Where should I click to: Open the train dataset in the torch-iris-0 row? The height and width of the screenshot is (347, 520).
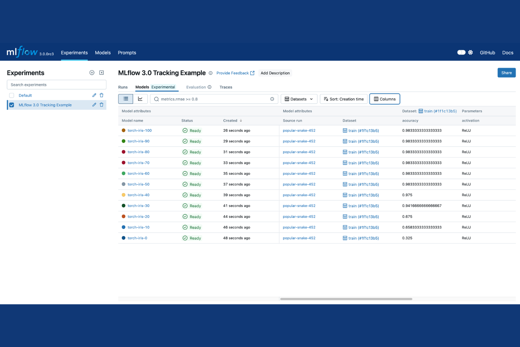[x=361, y=238]
